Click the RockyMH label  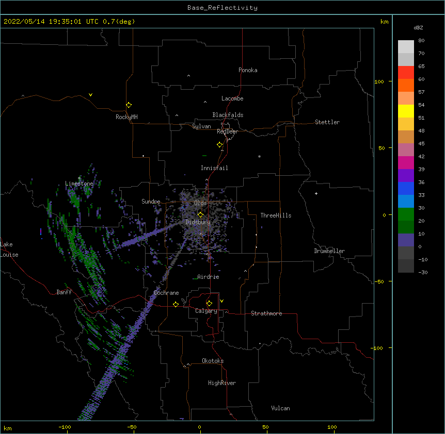(x=126, y=117)
